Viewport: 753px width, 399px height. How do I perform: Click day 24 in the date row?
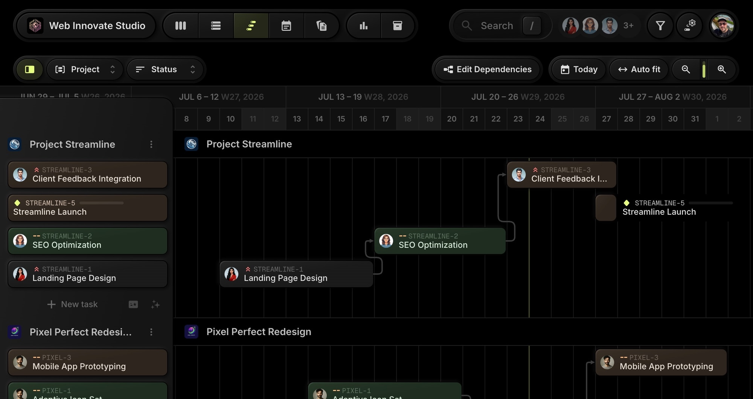(x=540, y=119)
